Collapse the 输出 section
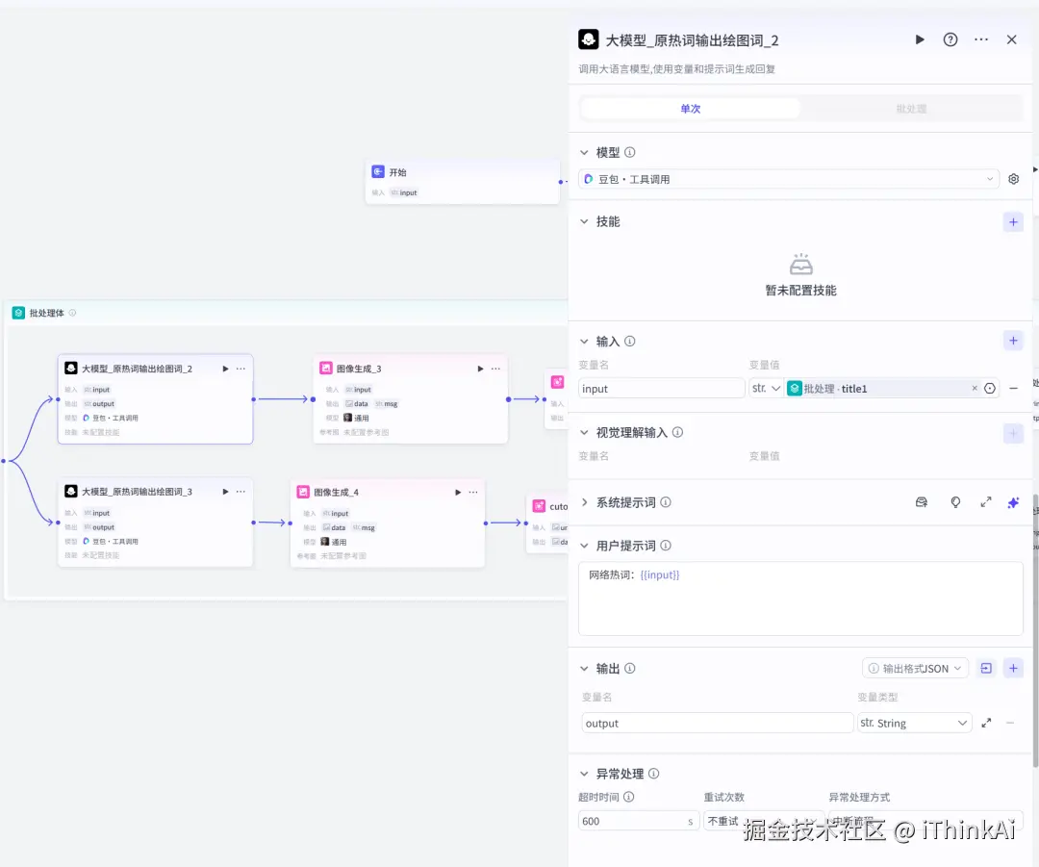Screen dimensions: 1039x867 [584, 668]
